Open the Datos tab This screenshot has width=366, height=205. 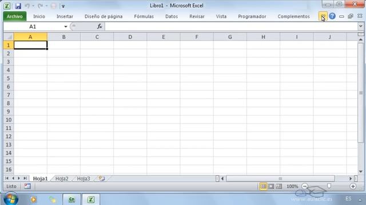click(172, 17)
